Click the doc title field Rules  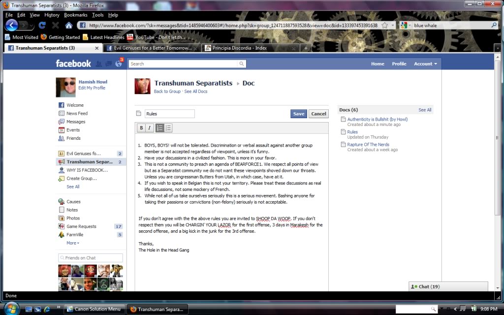pos(169,114)
